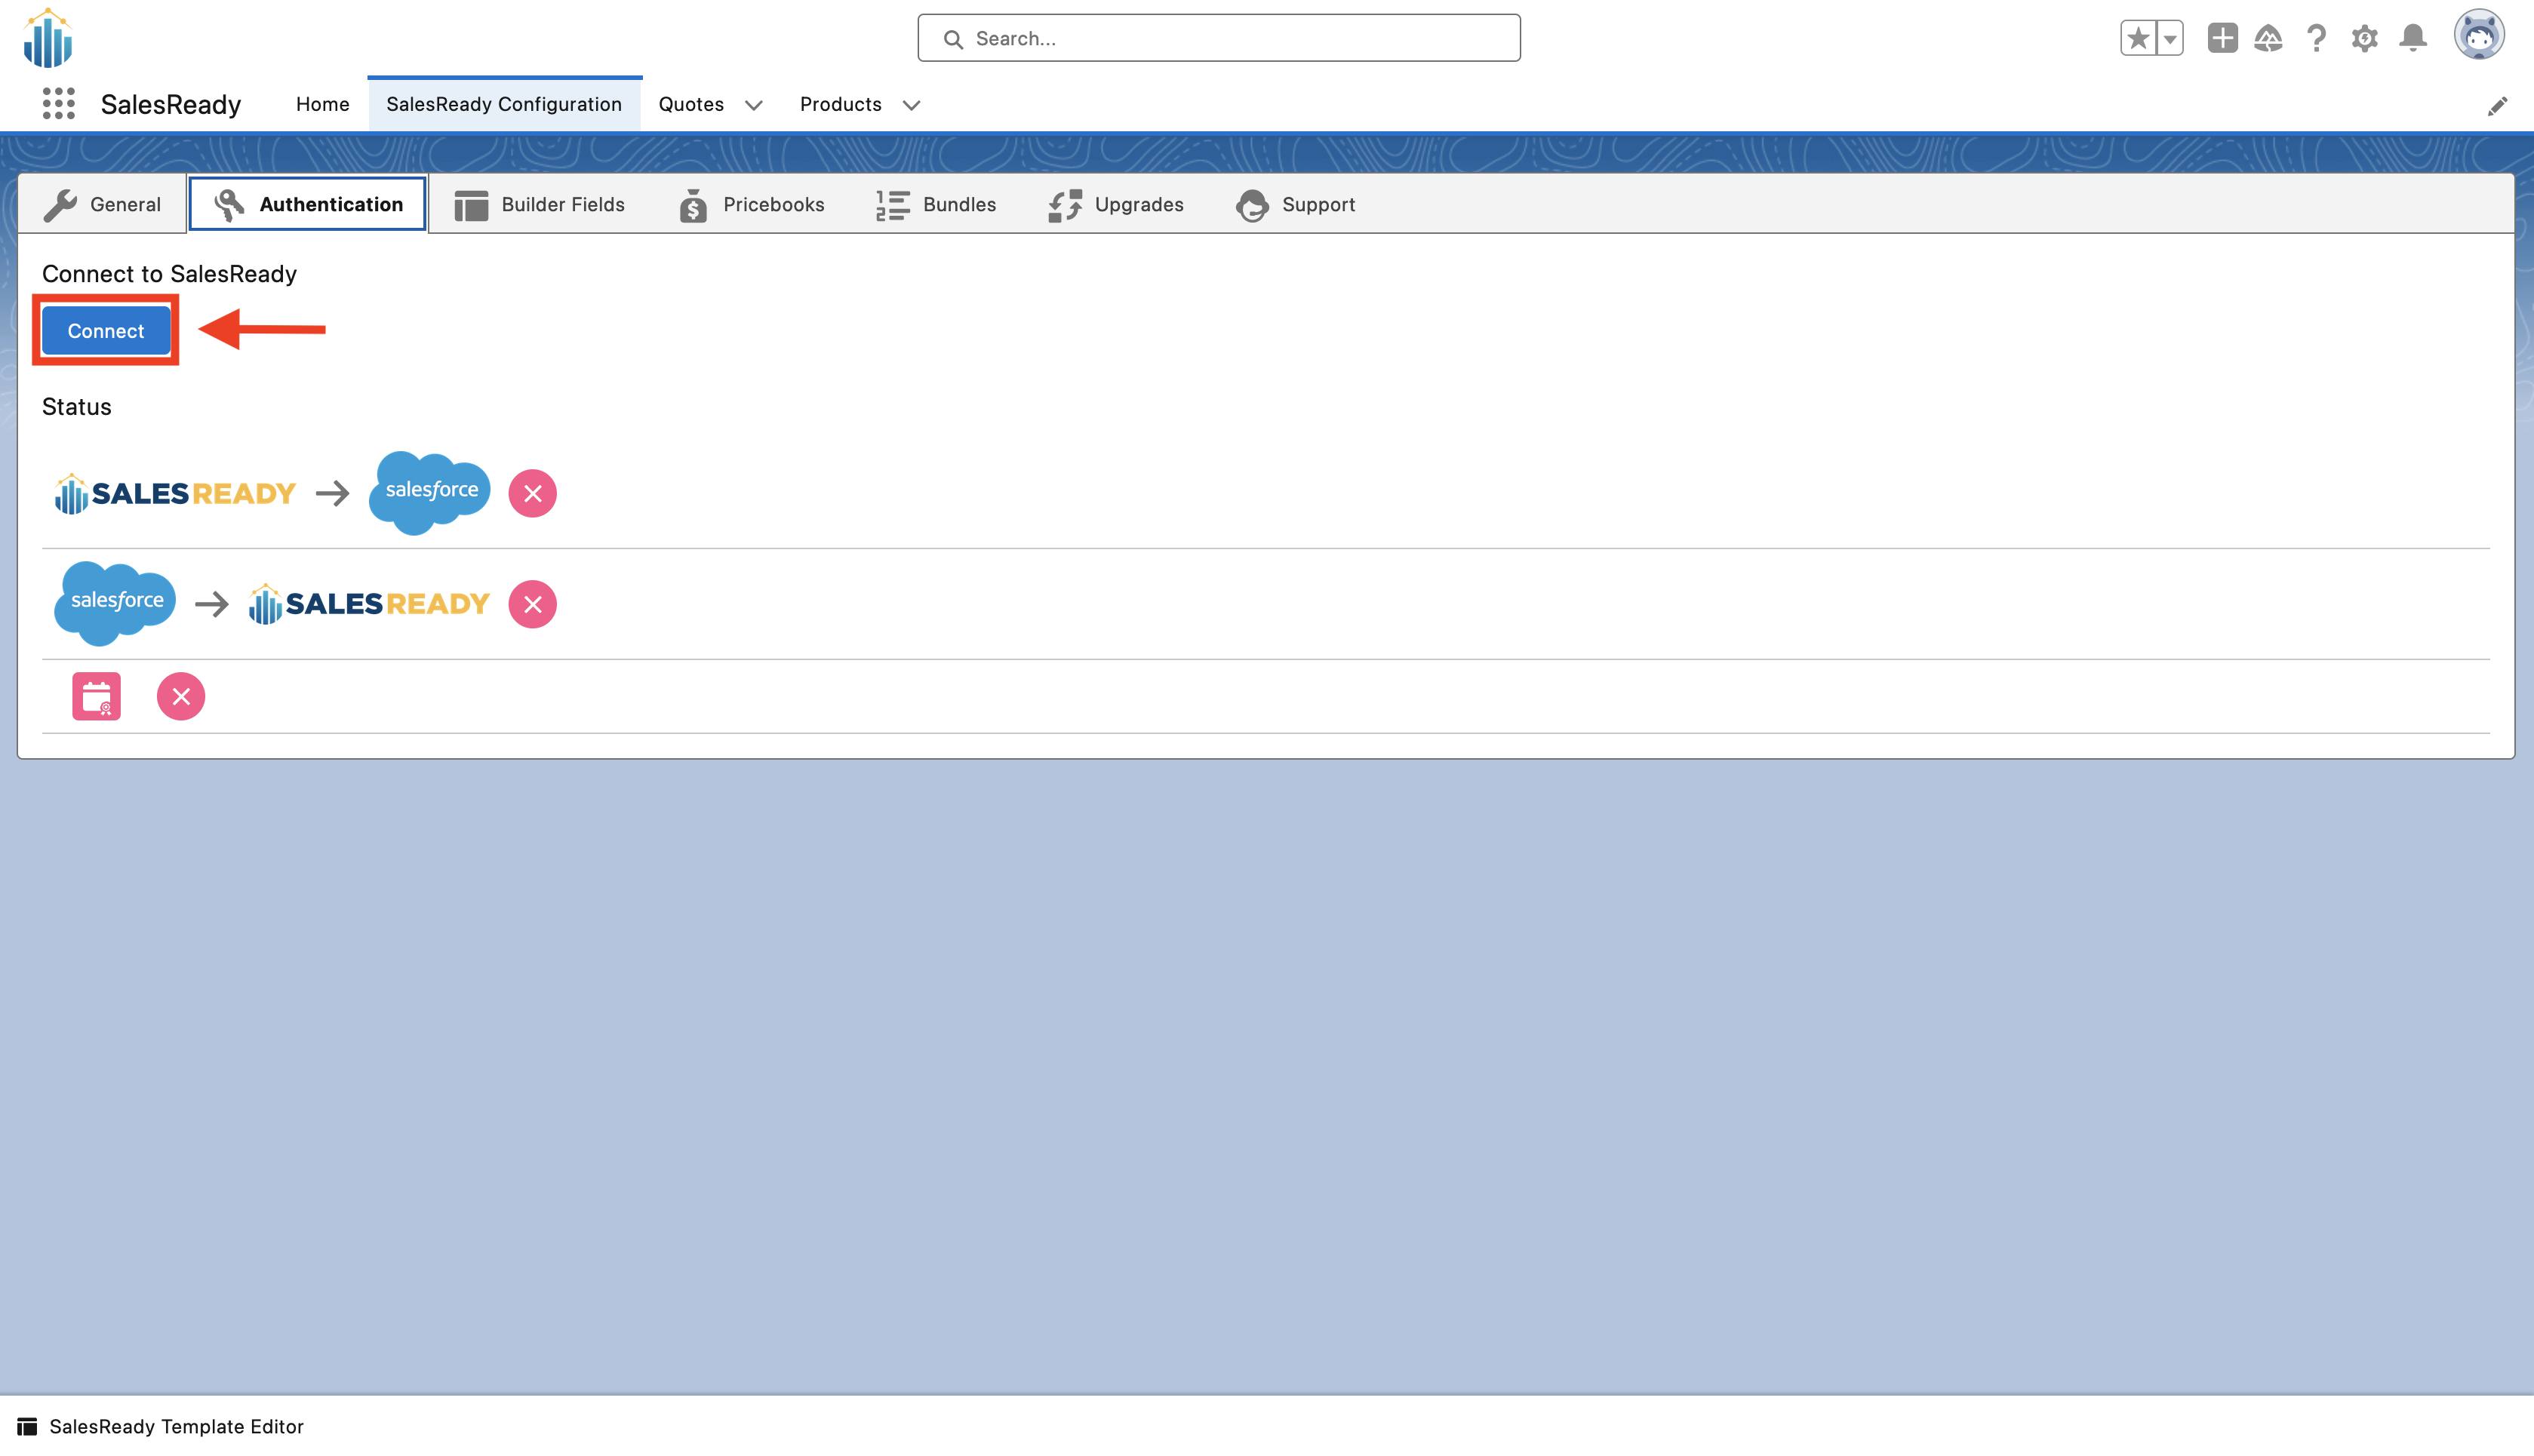Expand the Quotes menu chevron
This screenshot has height=1456, width=2534.
(754, 105)
